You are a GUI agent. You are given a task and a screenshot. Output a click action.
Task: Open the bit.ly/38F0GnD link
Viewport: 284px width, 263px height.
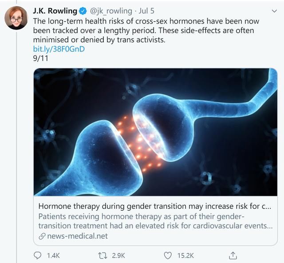pyautogui.click(x=59, y=49)
